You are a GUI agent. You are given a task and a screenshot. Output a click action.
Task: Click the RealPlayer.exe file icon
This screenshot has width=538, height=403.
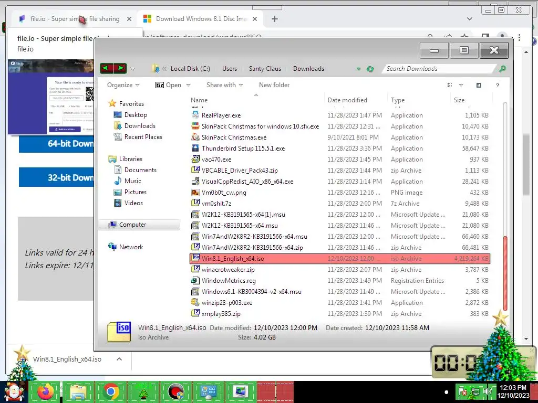click(195, 115)
